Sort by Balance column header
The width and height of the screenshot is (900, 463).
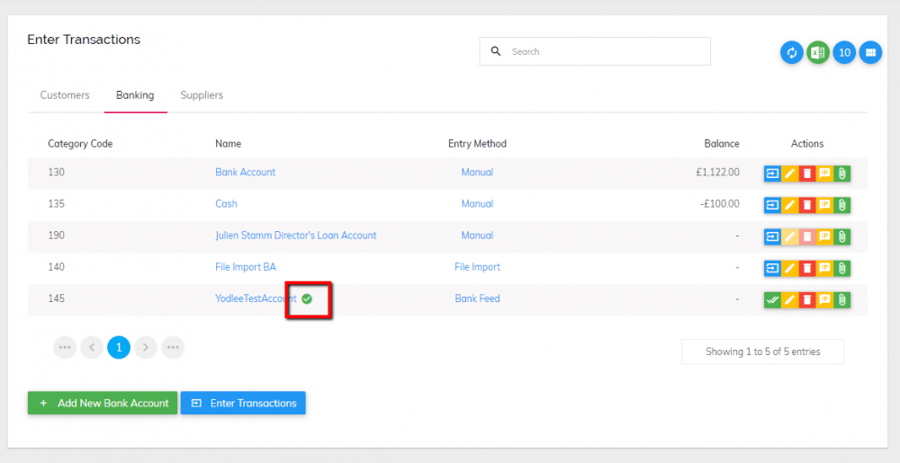point(722,143)
